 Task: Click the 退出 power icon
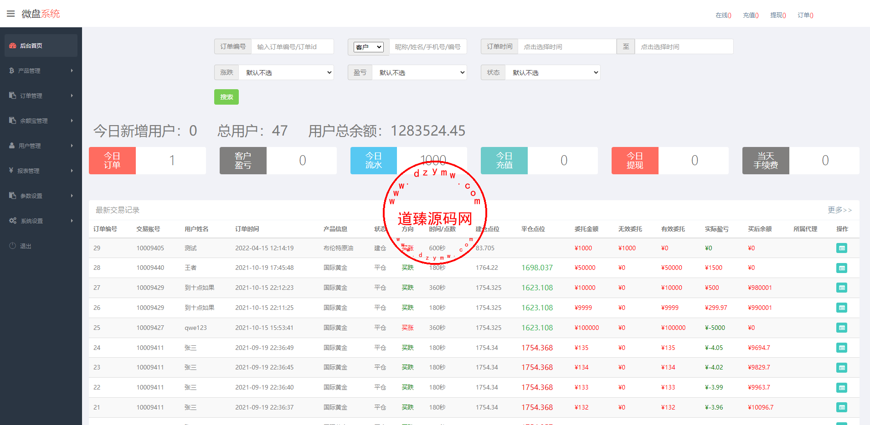pyautogui.click(x=13, y=246)
